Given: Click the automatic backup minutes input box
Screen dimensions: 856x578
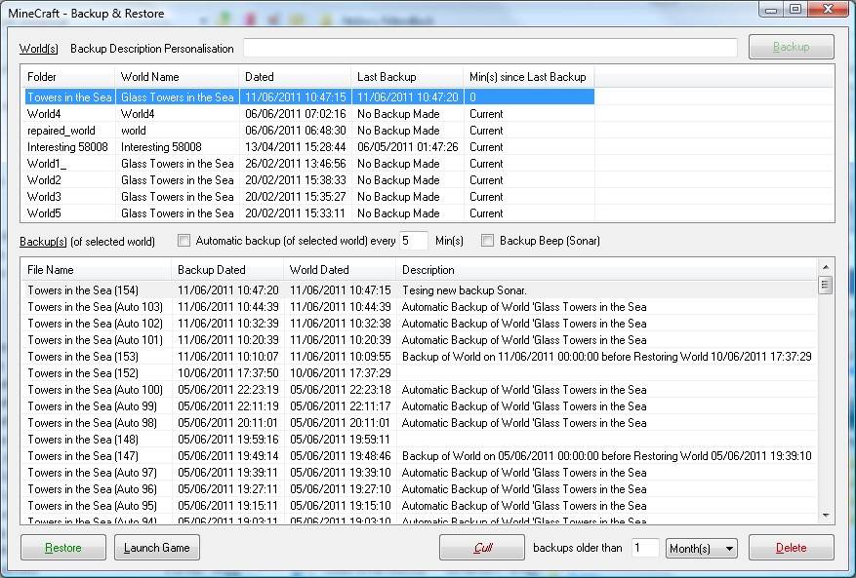Looking at the screenshot, I should pyautogui.click(x=413, y=241).
